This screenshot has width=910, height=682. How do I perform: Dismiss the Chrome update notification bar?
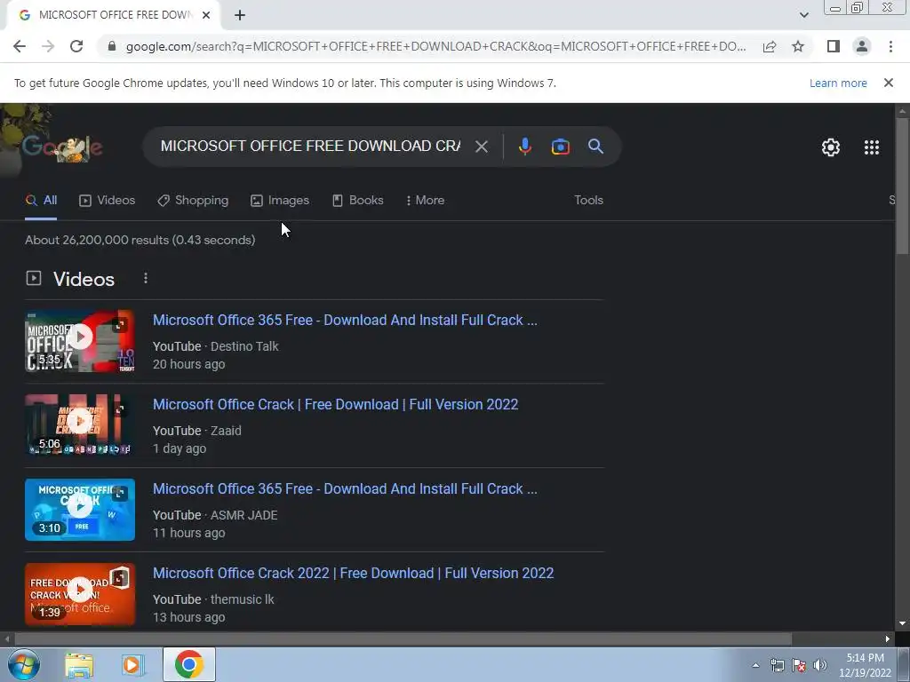(x=889, y=83)
